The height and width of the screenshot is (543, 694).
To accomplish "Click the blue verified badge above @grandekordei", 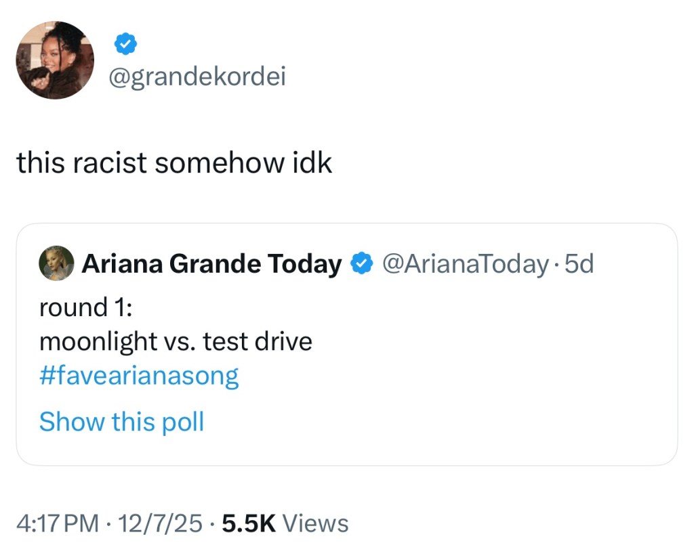I will pos(125,45).
